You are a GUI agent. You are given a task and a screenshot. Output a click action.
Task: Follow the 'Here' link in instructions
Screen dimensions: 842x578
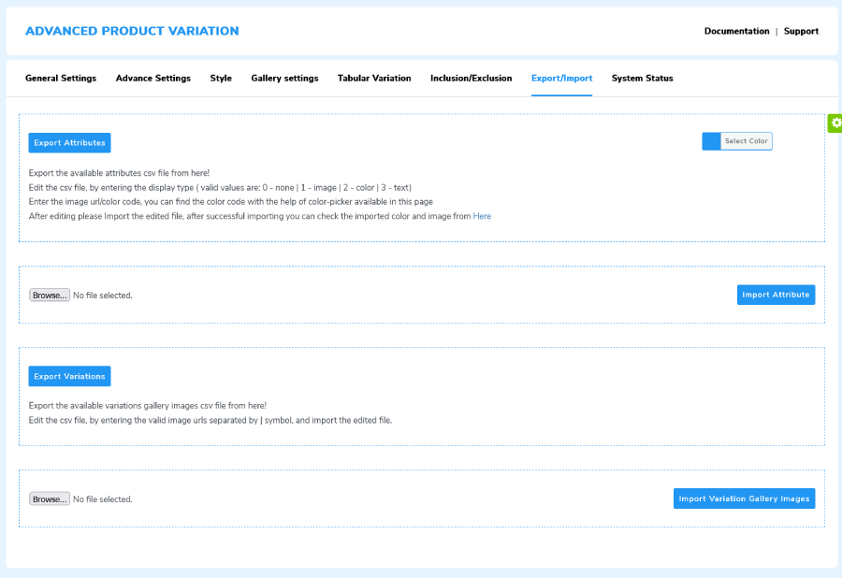pyautogui.click(x=482, y=216)
